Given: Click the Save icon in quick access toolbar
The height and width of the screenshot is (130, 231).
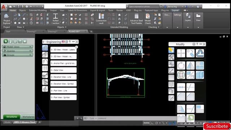Looking at the screenshot, I should (18, 6).
